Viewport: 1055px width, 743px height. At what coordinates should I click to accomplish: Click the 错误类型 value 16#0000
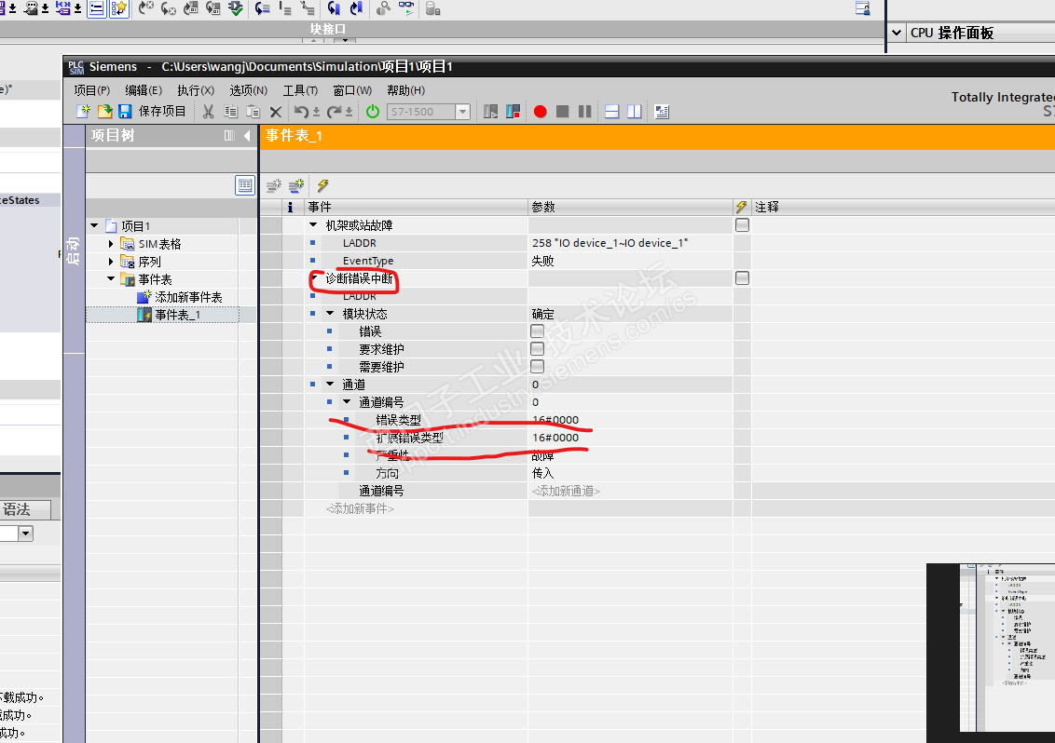[555, 420]
